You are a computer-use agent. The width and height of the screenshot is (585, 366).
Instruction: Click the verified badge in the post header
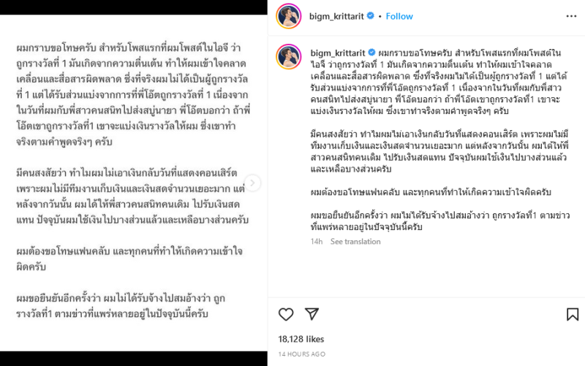click(371, 15)
